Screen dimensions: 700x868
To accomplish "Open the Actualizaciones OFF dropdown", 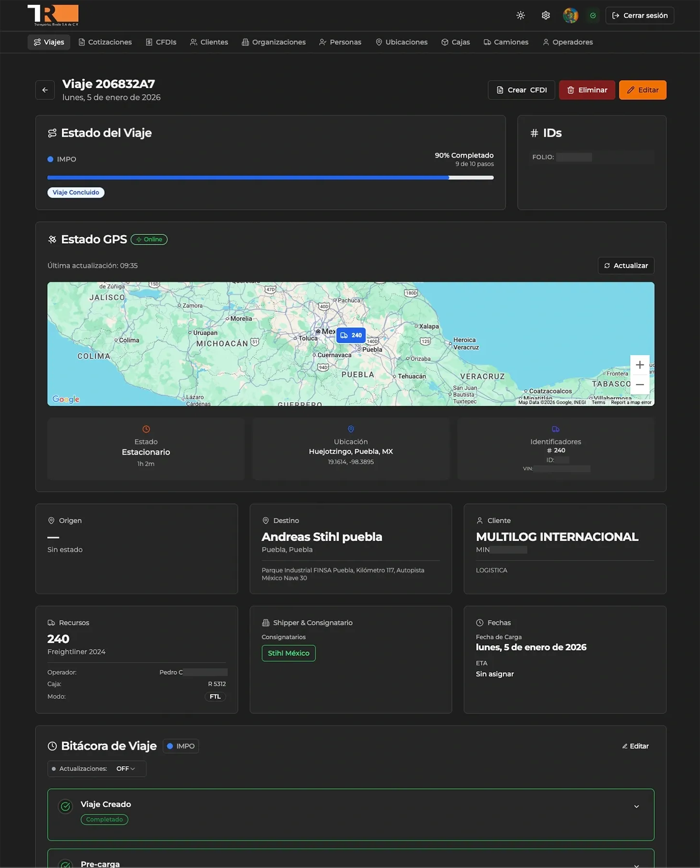I will click(x=125, y=769).
